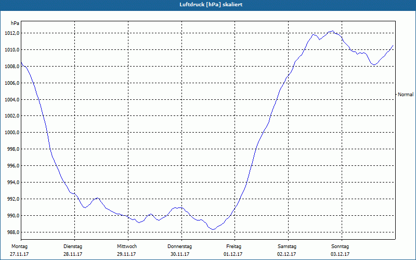This screenshot has width=416, height=260.
Task: Click the 992,0 y-axis value
Action: click(x=14, y=199)
